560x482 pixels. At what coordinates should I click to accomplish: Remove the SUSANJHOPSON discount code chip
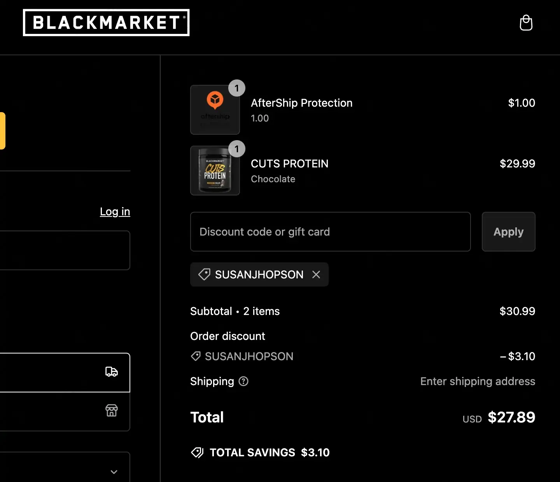click(x=316, y=274)
